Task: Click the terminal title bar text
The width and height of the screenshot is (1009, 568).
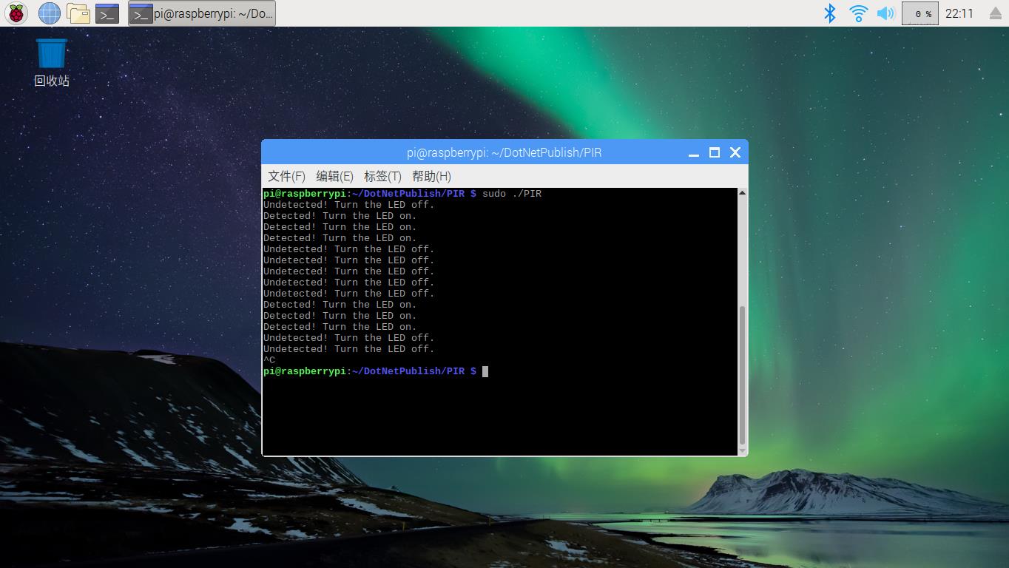Action: coord(504,152)
